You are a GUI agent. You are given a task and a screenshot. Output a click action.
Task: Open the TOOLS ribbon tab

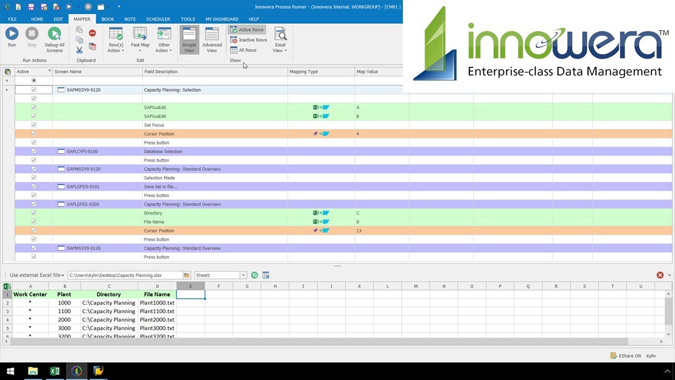(x=188, y=19)
